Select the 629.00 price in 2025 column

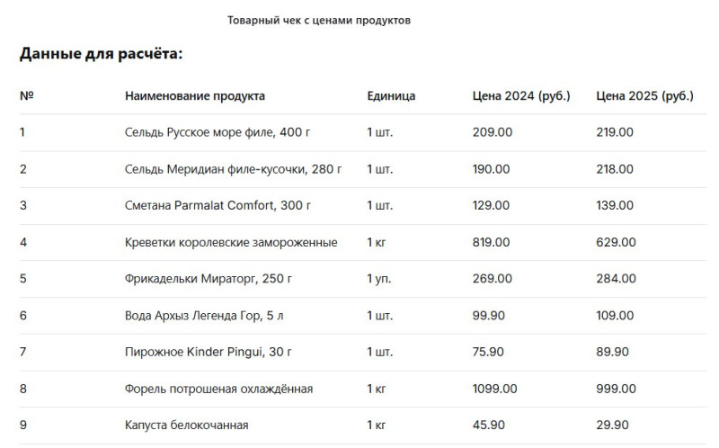point(616,242)
